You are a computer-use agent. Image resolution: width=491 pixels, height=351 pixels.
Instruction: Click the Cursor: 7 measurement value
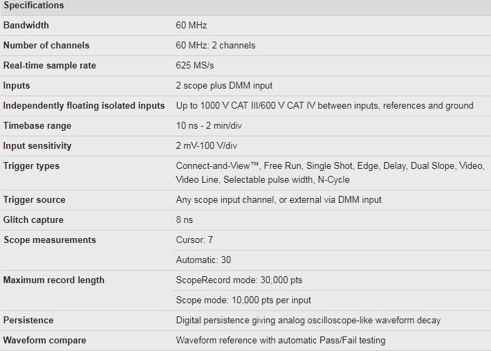tap(194, 240)
